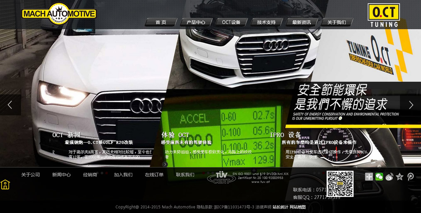Click the 站长统计 link

pyautogui.click(x=280, y=207)
